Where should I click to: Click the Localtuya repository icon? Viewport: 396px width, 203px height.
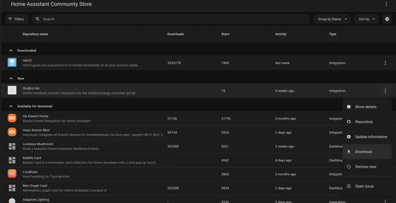tap(12, 174)
